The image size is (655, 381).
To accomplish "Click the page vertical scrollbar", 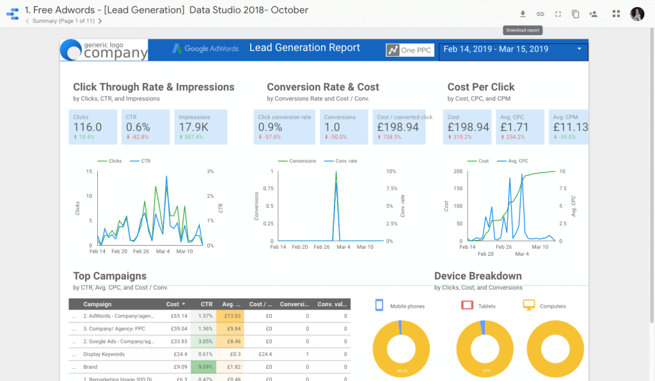I will point(652,175).
